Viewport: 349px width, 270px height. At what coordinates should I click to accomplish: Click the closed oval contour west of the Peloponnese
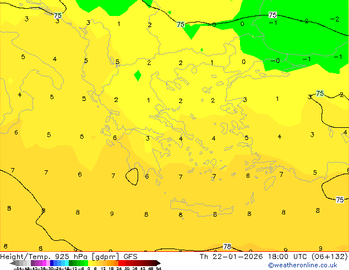(x=132, y=176)
